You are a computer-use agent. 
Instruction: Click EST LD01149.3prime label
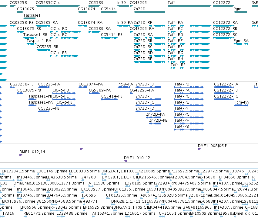pos(52,171)
